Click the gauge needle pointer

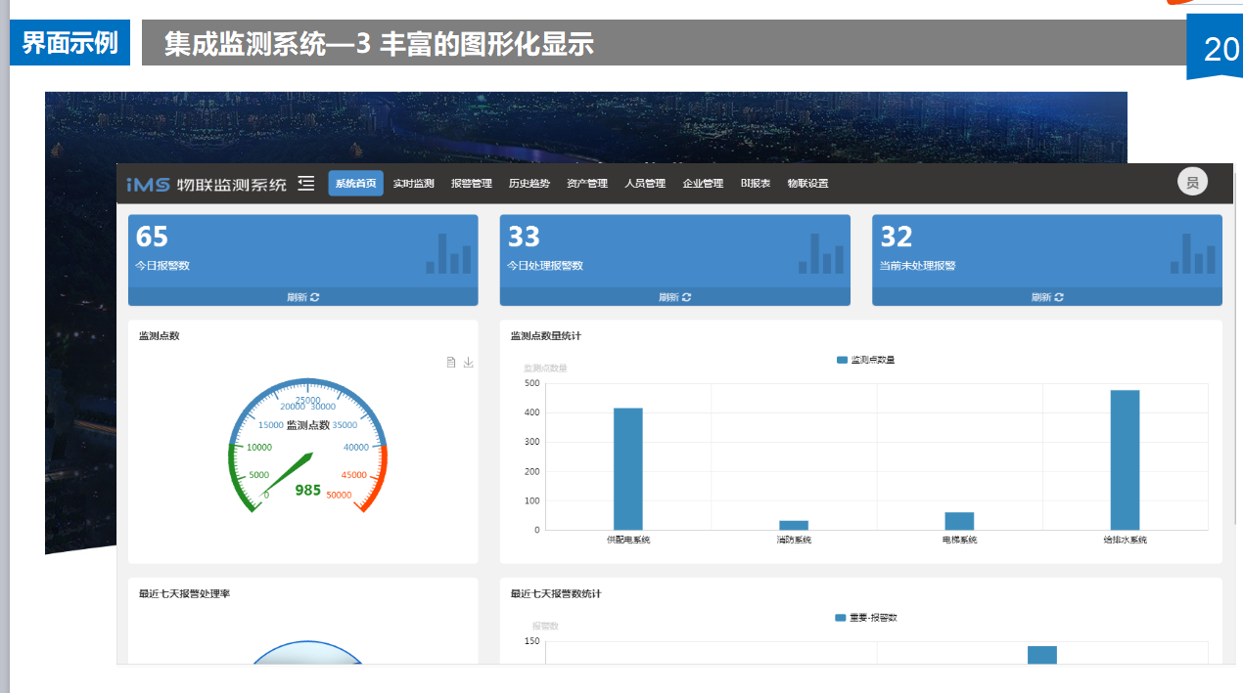pyautogui.click(x=289, y=474)
